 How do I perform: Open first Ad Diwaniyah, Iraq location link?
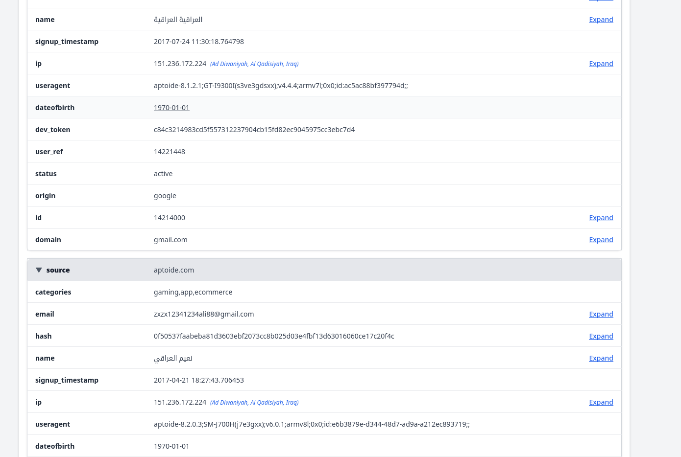(x=254, y=64)
